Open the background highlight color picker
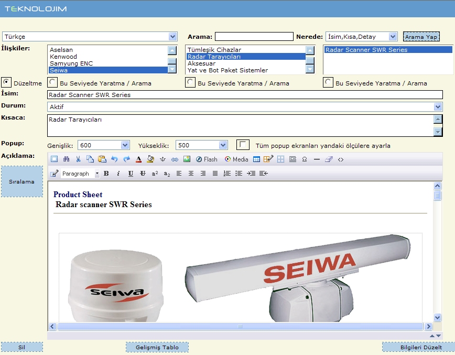 pyautogui.click(x=150, y=159)
